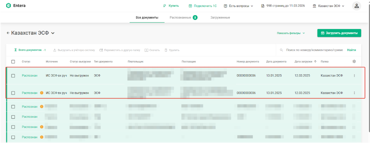Click 998 страниц до 11.03.2026 indicator
The image size is (370, 144).
pos(283,6)
